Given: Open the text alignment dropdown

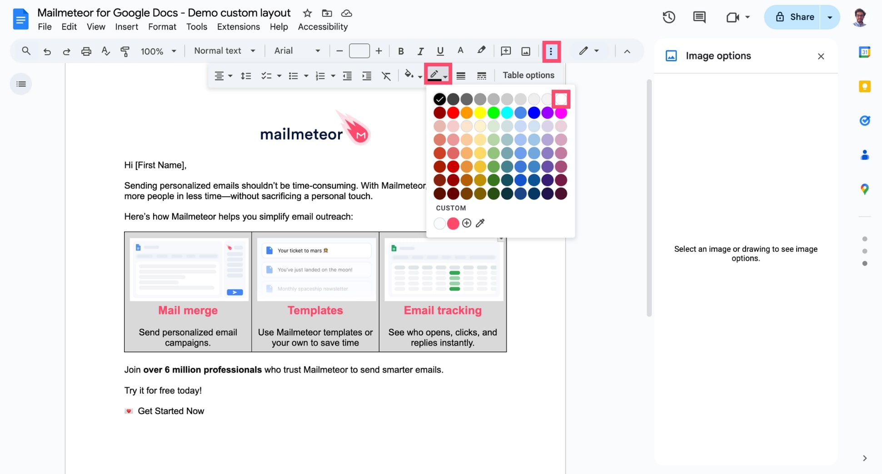Looking at the screenshot, I should [223, 76].
